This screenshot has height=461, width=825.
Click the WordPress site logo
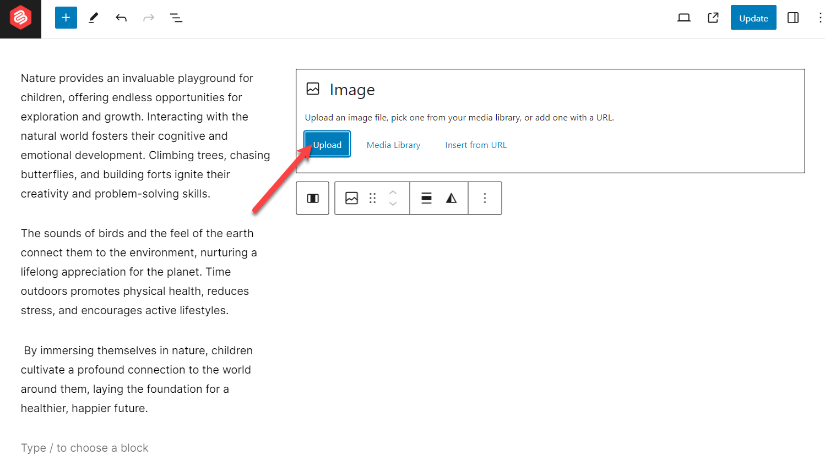[20, 17]
